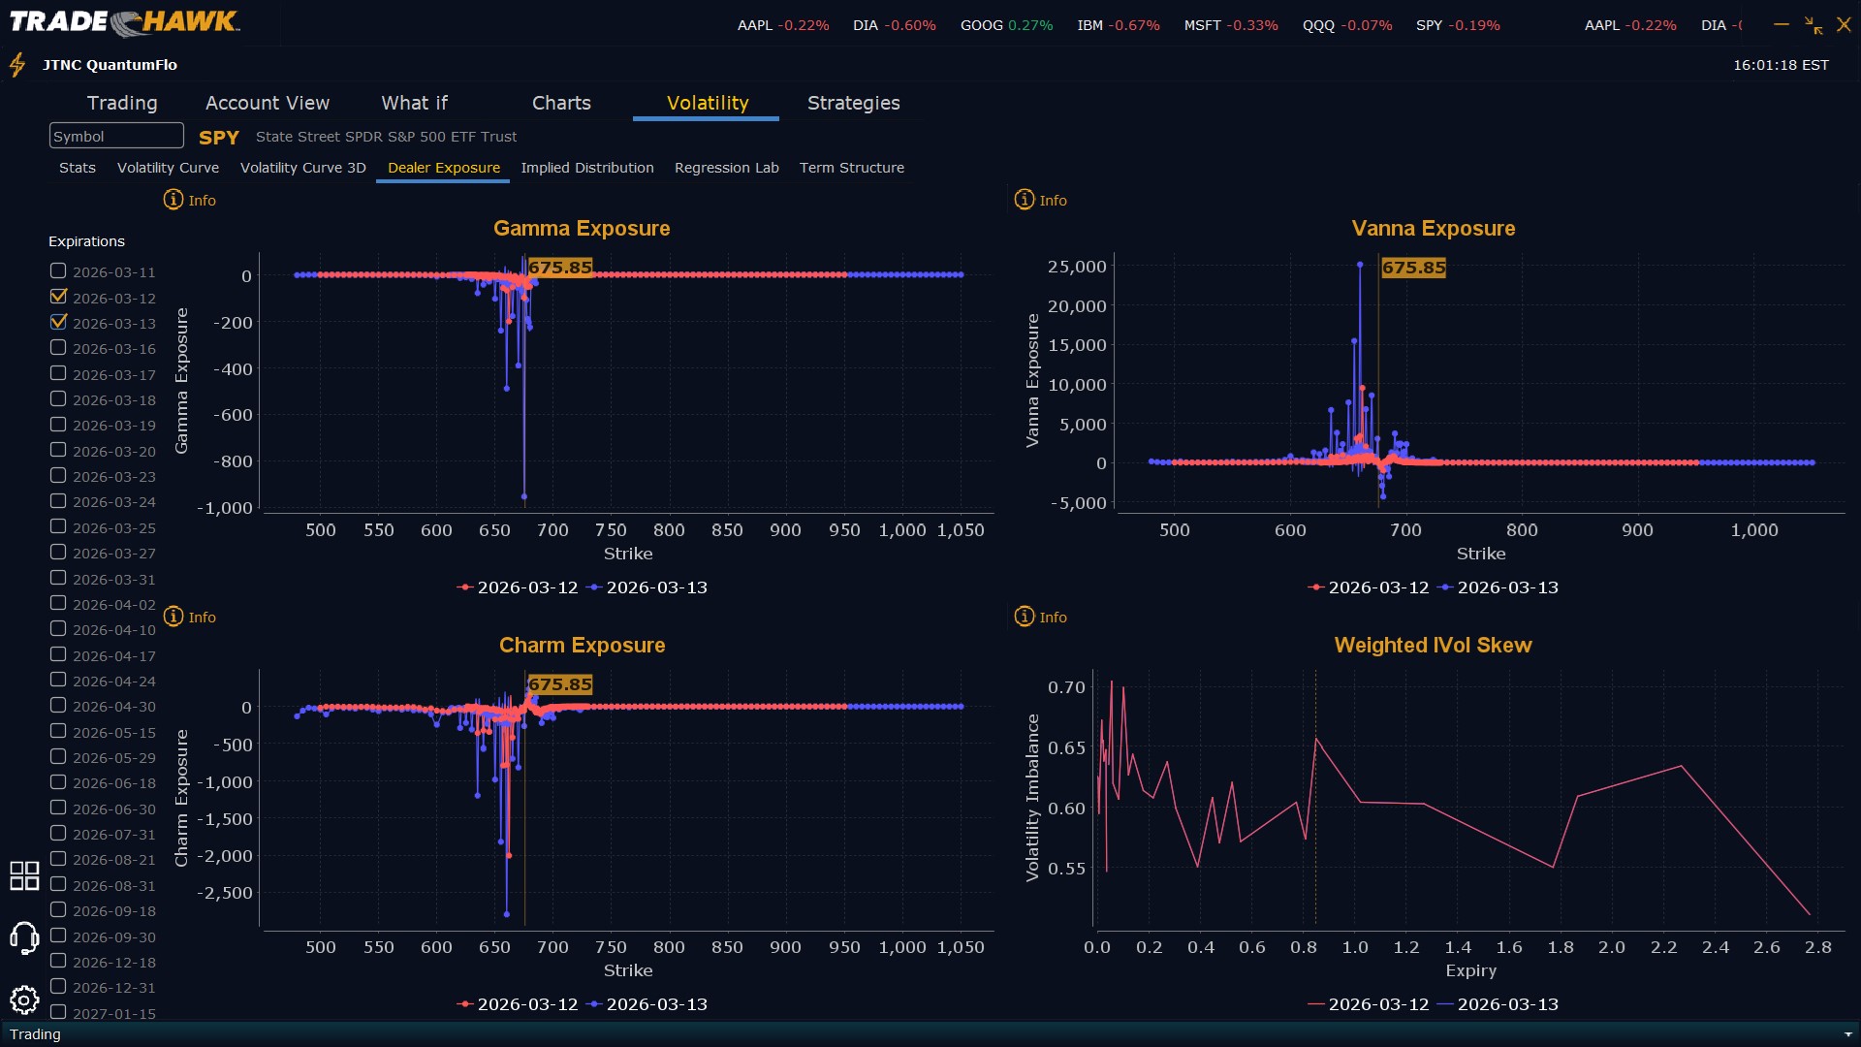This screenshot has height=1047, width=1861.
Task: Uncheck the 2026-03-12 expiration checkbox
Action: [58, 297]
